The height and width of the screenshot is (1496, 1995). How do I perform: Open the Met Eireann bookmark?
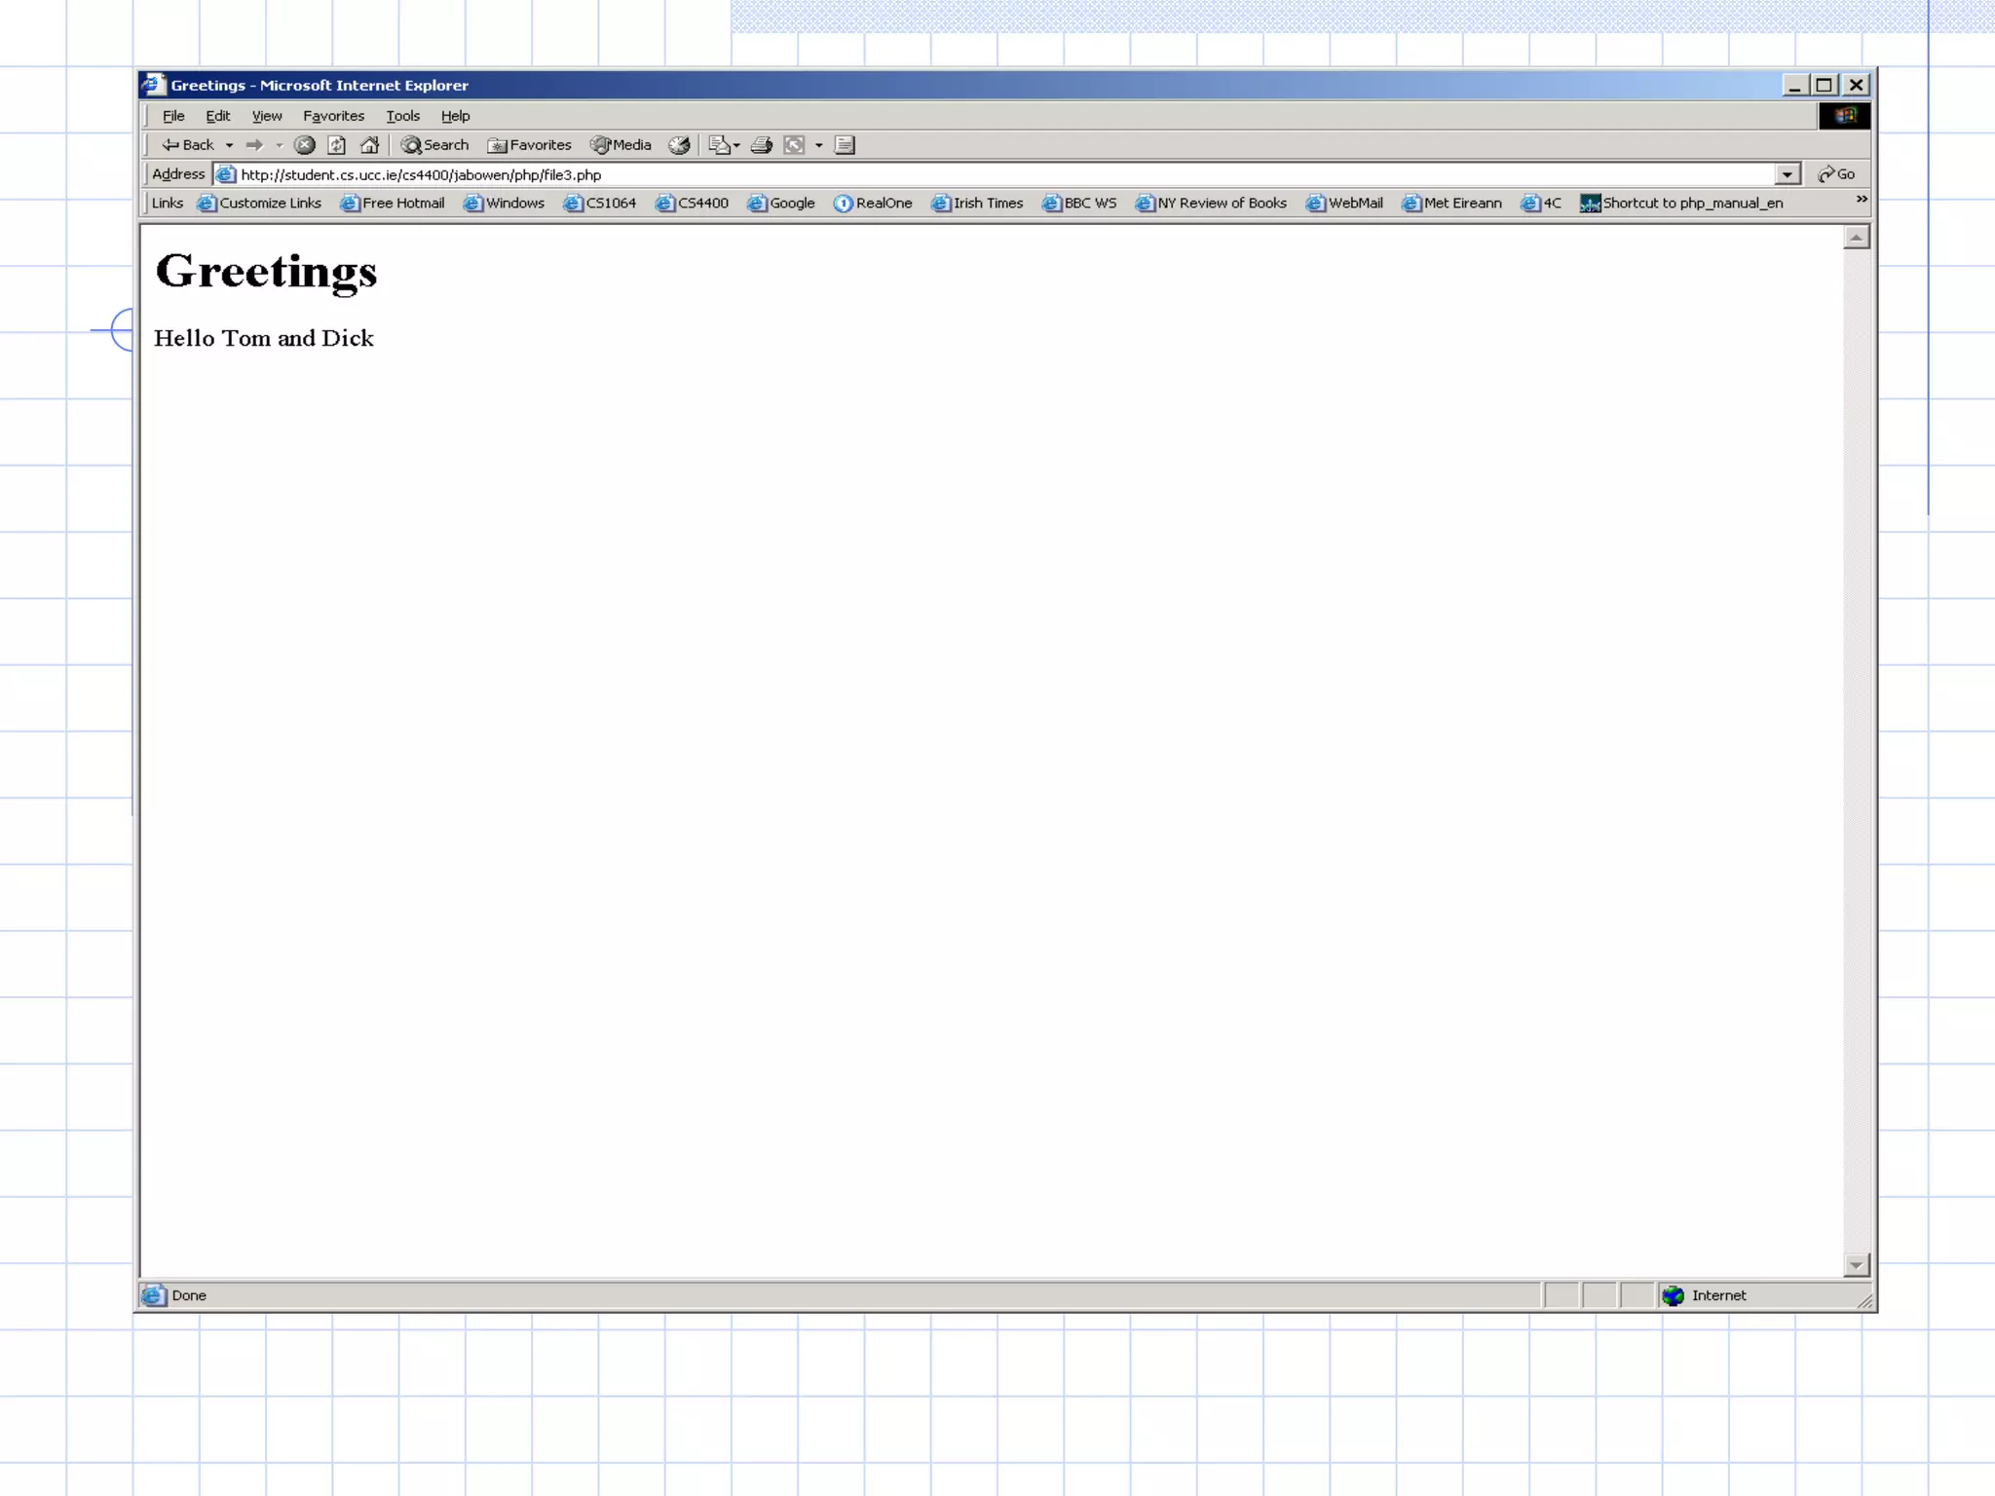pyautogui.click(x=1451, y=204)
